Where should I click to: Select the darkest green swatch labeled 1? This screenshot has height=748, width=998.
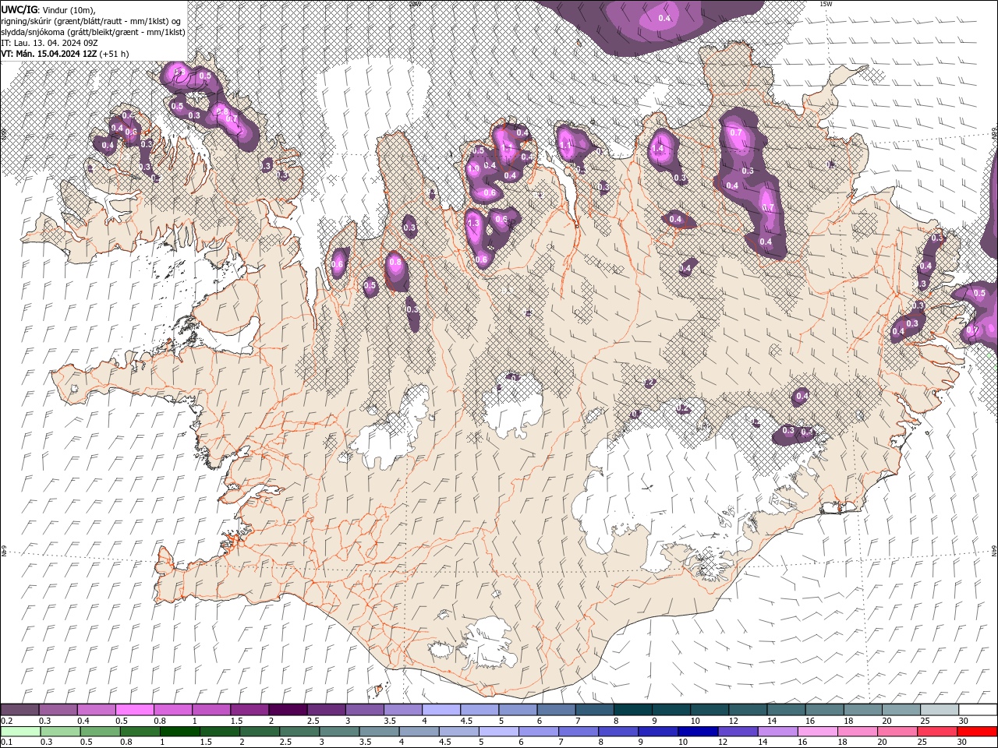tap(180, 731)
